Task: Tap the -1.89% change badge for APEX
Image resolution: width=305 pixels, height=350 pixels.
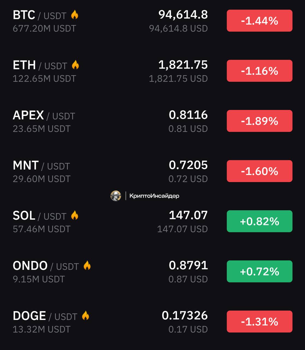Action: coord(259,121)
